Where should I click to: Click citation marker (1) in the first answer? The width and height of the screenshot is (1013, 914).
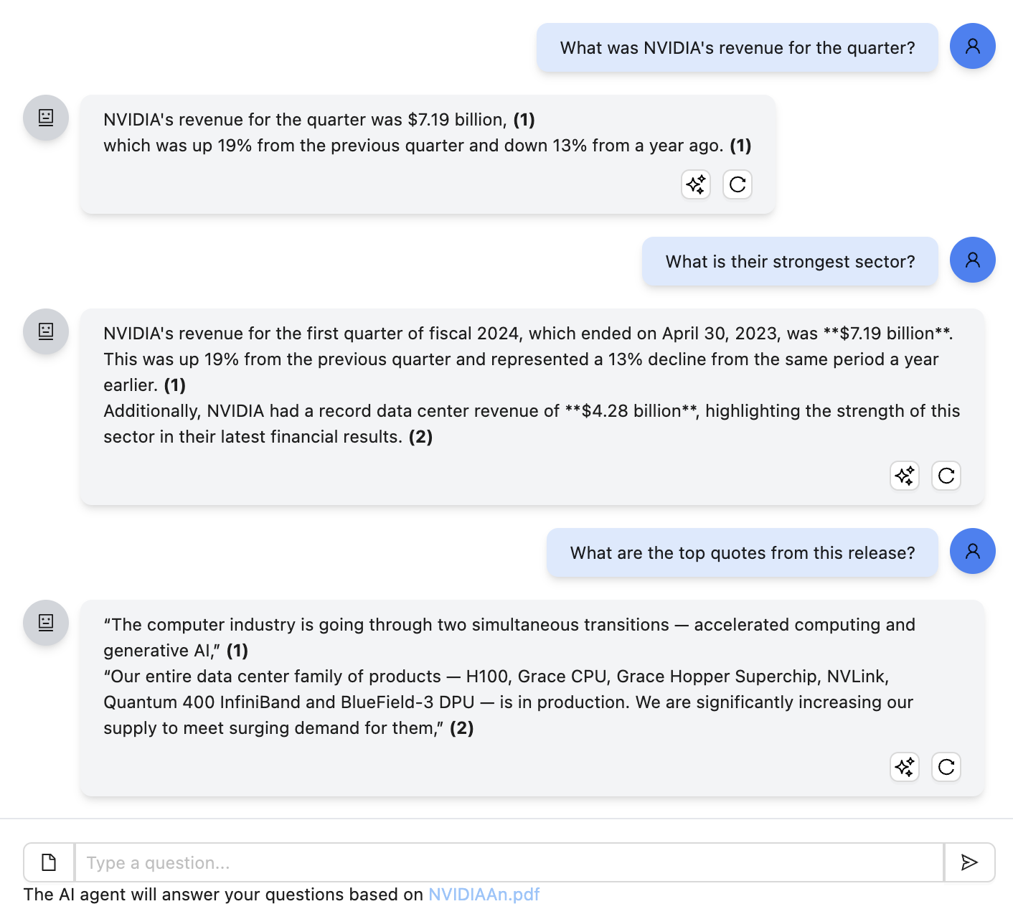[523, 120]
